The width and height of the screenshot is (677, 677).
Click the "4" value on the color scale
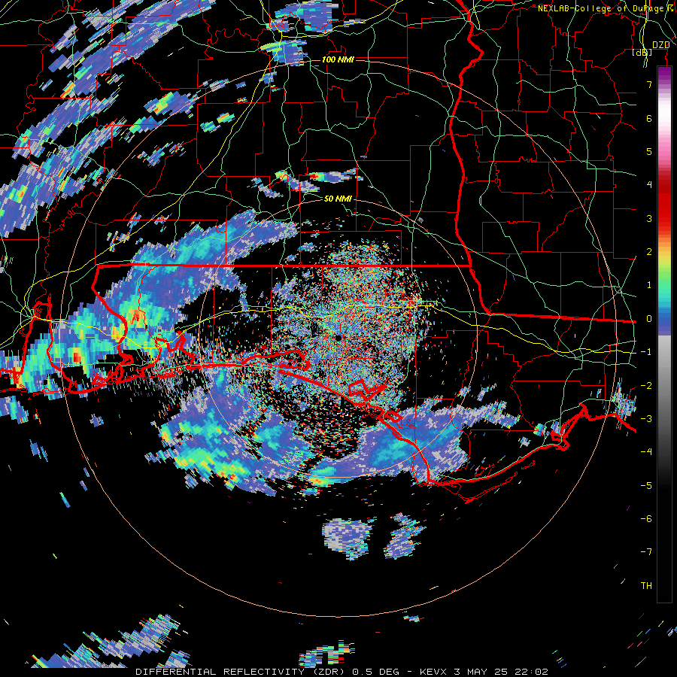pos(649,185)
